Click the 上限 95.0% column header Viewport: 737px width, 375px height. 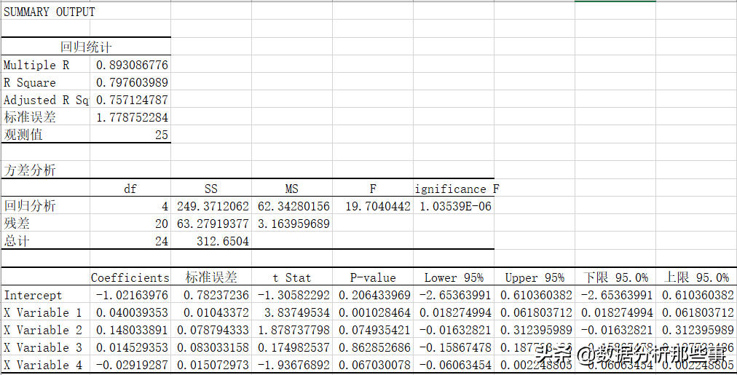coord(696,277)
